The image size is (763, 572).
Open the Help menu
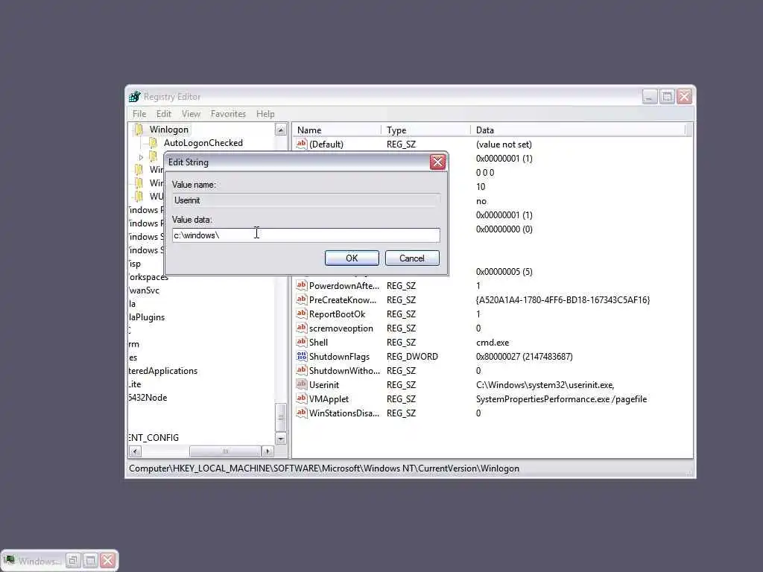pyautogui.click(x=265, y=114)
